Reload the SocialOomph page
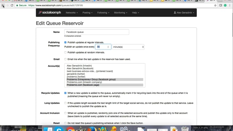The image size is (233, 131). (x=12, y=5)
